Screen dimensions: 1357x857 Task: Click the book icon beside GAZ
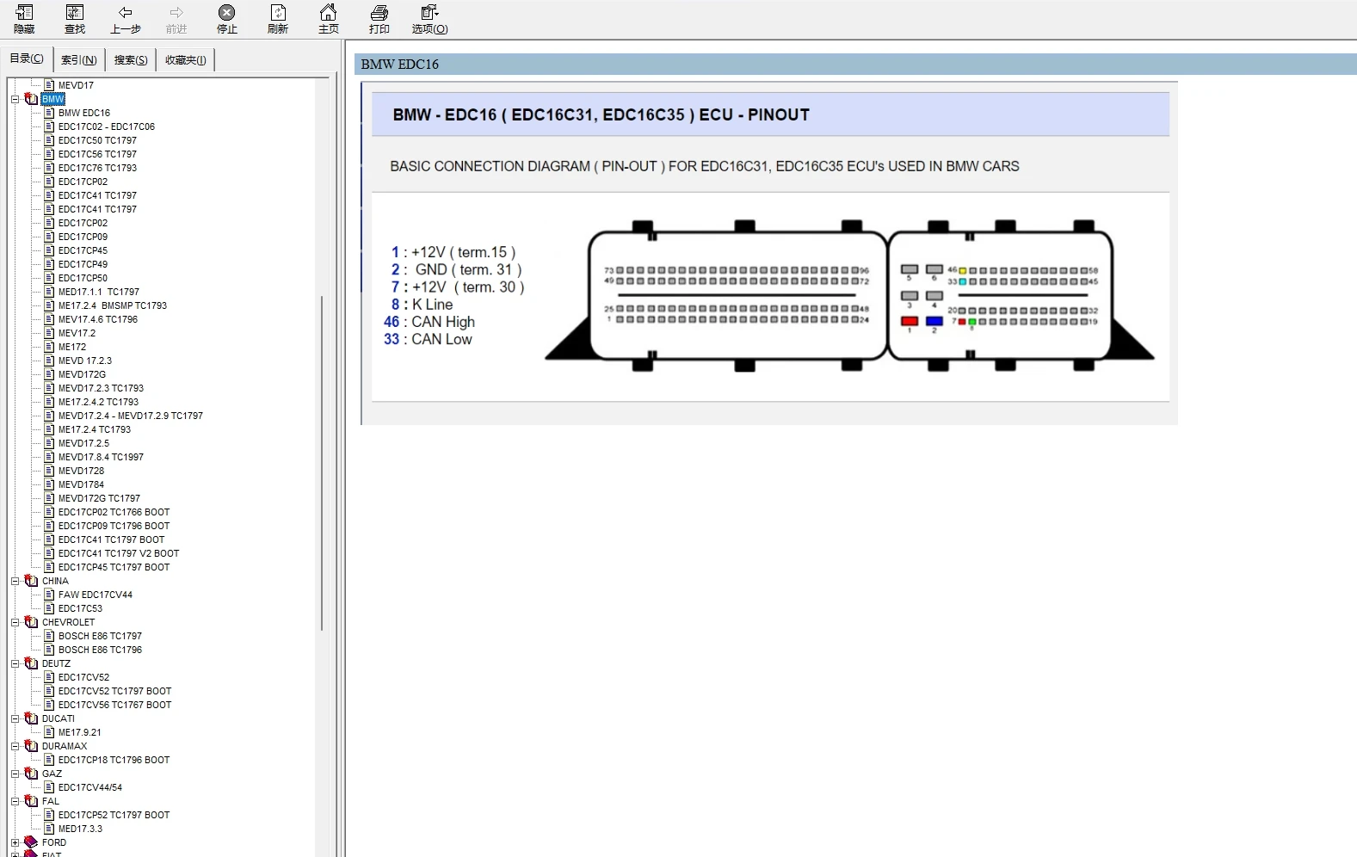pos(31,774)
